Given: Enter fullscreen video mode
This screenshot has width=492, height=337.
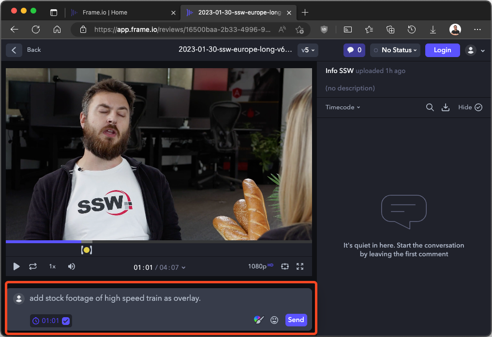Looking at the screenshot, I should (x=300, y=266).
